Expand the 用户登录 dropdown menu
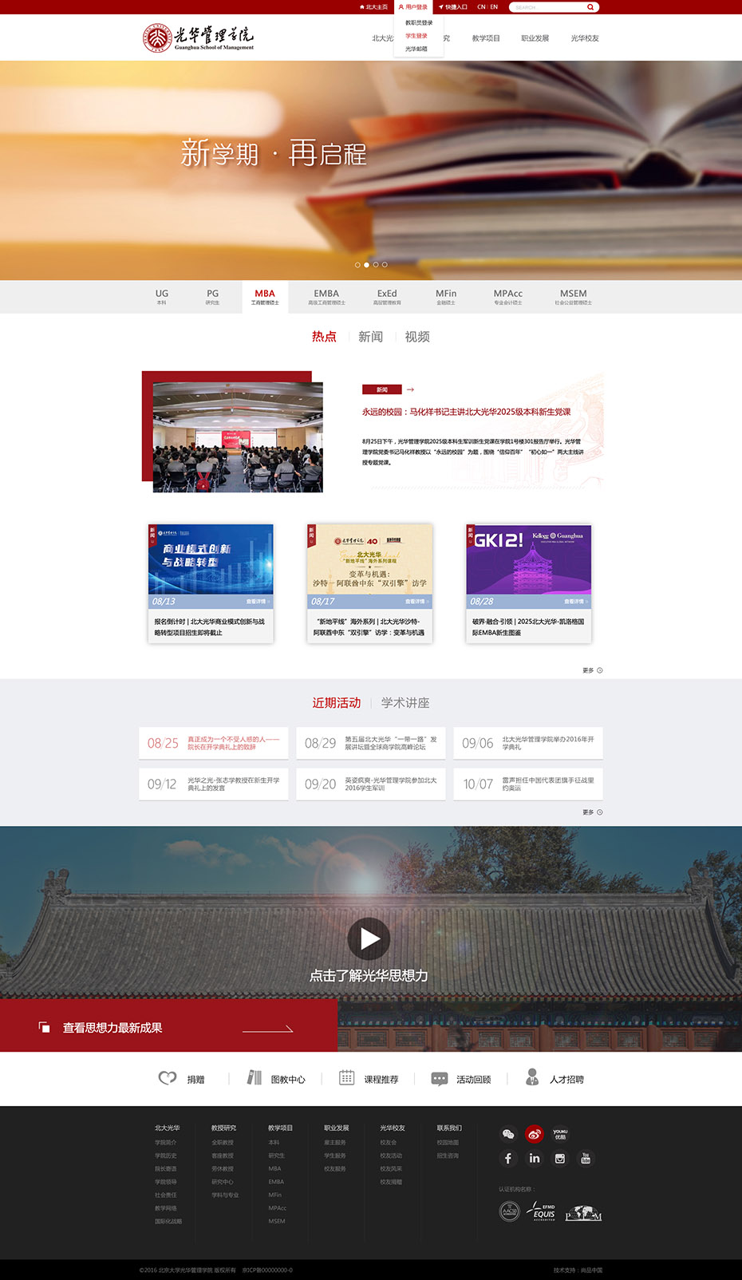Viewport: 742px width, 1280px height. (413, 7)
